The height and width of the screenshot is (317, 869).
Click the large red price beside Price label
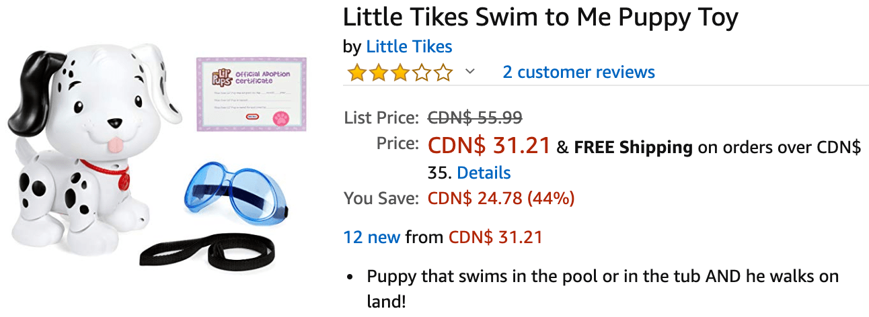489,144
